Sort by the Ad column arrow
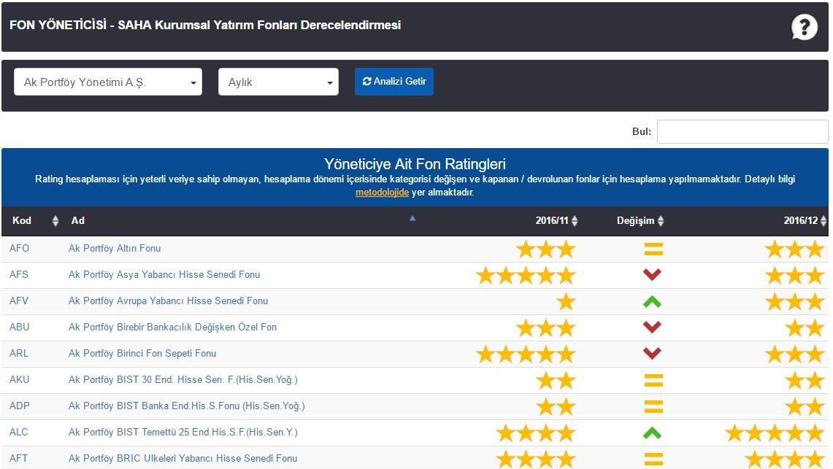Viewport: 833px width, 469px height. tap(412, 218)
